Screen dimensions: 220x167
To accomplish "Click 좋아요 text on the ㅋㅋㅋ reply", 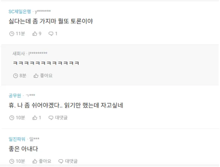I will pos(46,75).
